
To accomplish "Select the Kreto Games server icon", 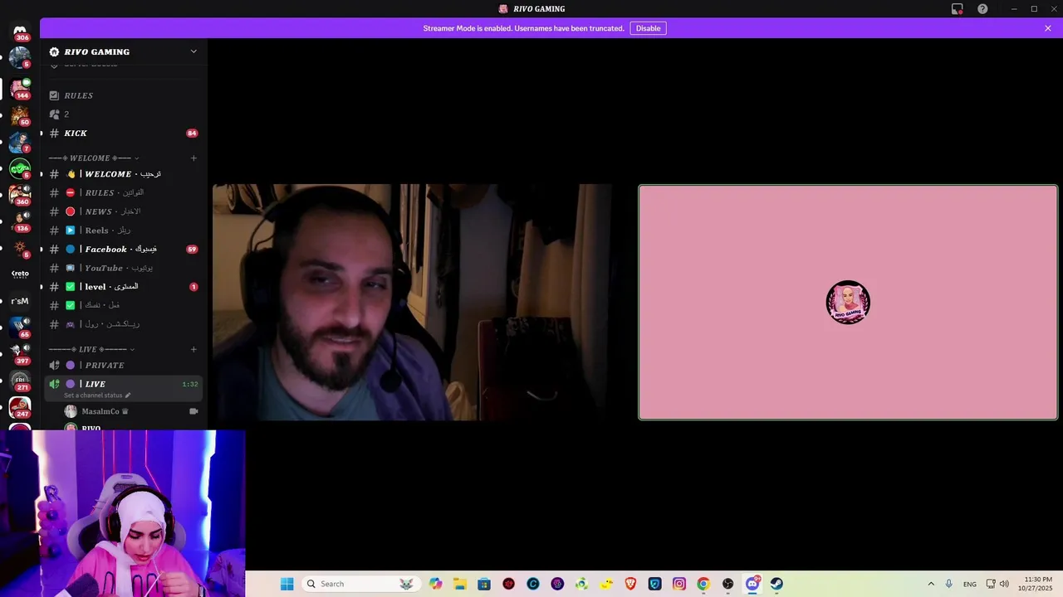I will (x=20, y=274).
